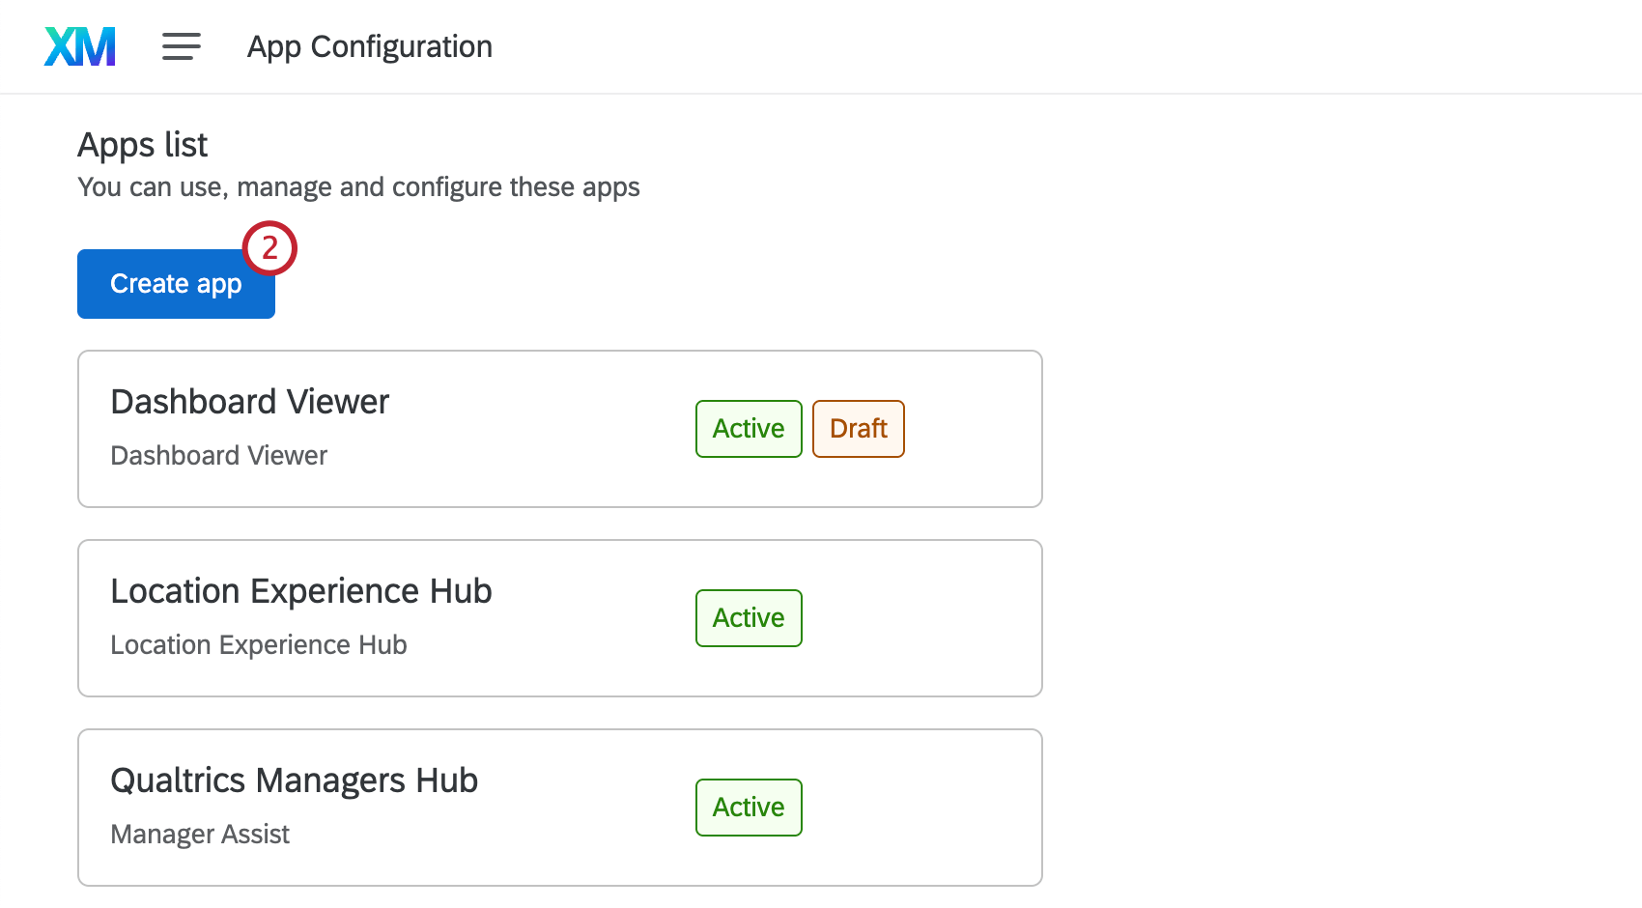Click the Location Experience Hub title link
Image resolution: width=1642 pixels, height=908 pixels.
(x=301, y=590)
